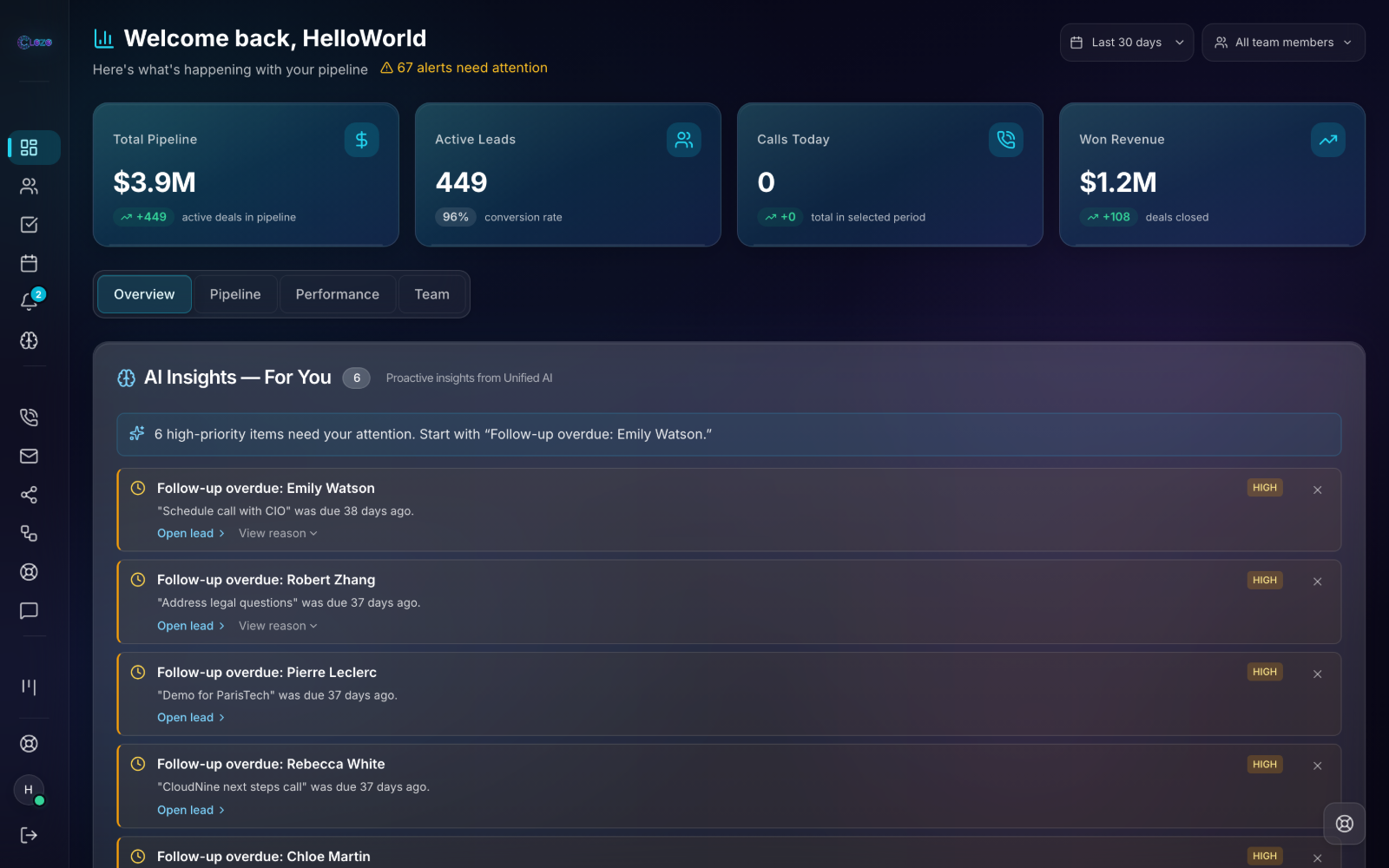
Task: Click the floating help lifebuoy button
Action: click(x=1344, y=824)
